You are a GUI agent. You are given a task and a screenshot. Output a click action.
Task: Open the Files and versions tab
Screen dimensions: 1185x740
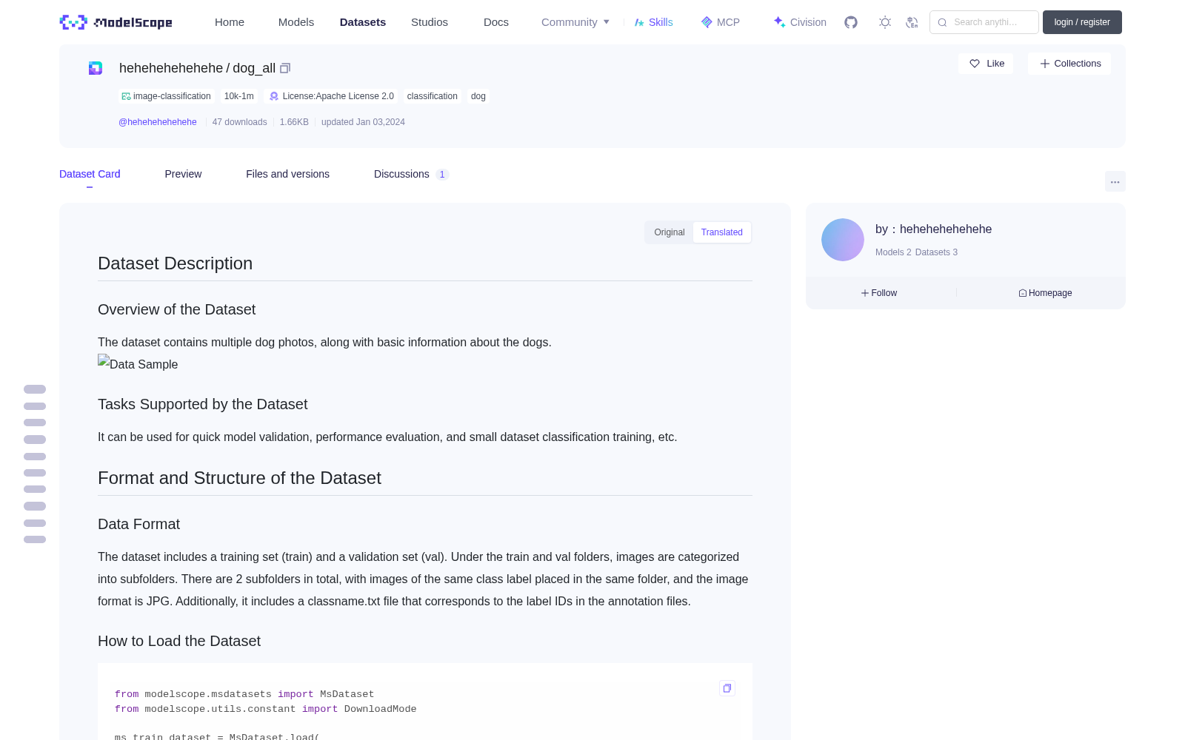(287, 174)
